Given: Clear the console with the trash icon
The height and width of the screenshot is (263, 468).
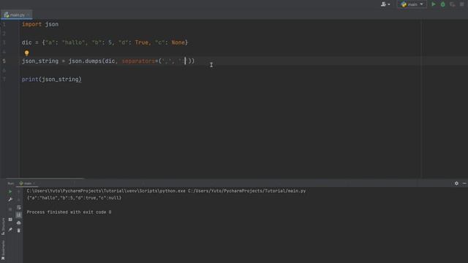Looking at the screenshot, I should (19, 231).
